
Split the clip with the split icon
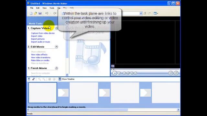tap(170, 73)
